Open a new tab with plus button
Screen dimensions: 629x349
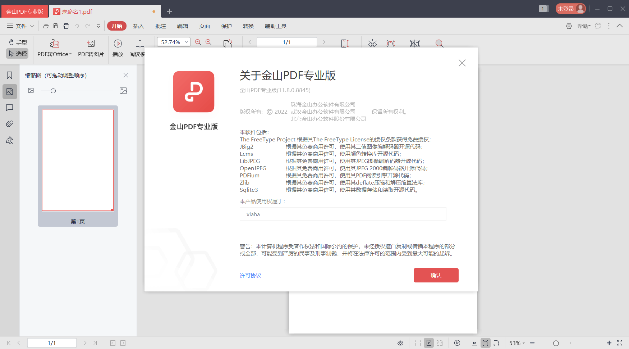[169, 12]
